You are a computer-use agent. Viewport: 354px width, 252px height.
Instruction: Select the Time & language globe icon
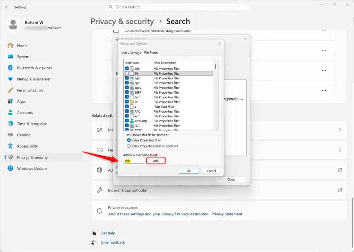pos(10,124)
